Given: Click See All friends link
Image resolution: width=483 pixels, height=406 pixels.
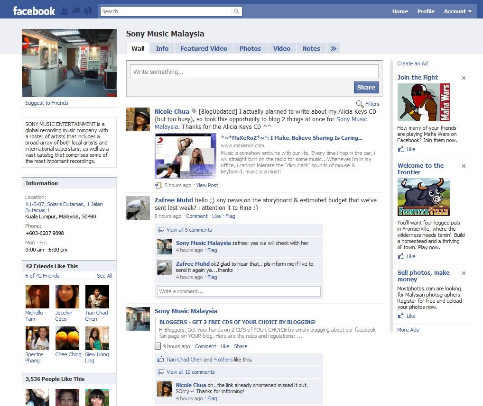Looking at the screenshot, I should point(104,276).
